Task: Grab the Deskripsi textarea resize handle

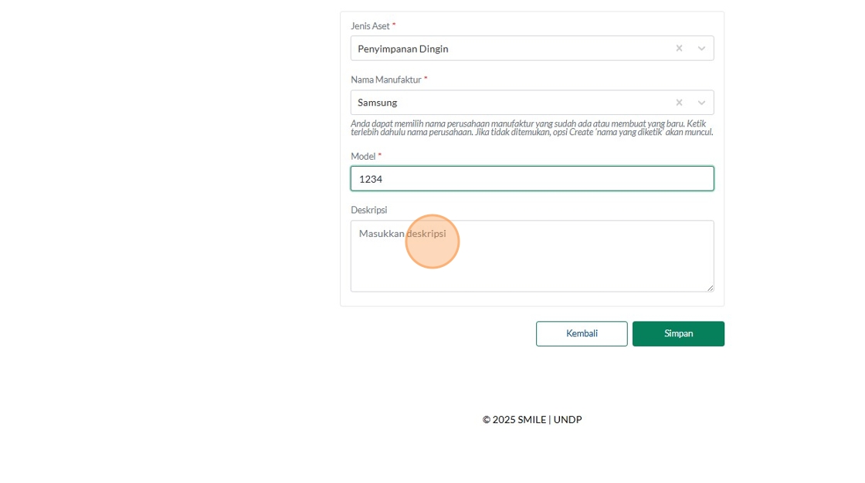Action: click(x=710, y=288)
